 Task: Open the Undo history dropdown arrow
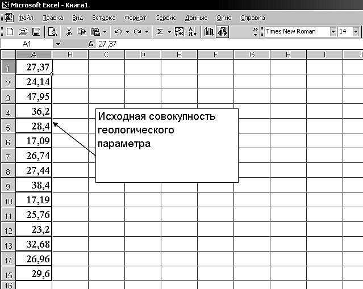tap(127, 32)
